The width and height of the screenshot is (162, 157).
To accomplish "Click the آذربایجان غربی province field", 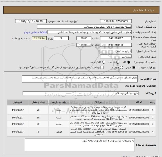I will pyautogui.click(x=116, y=51).
